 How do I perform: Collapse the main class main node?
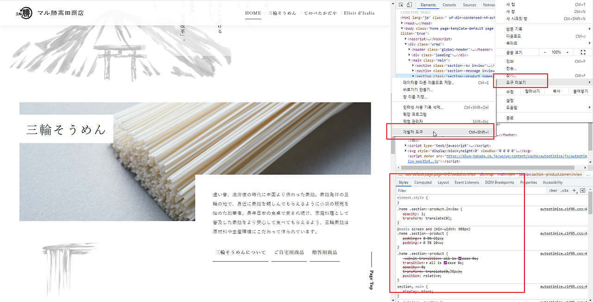410,60
